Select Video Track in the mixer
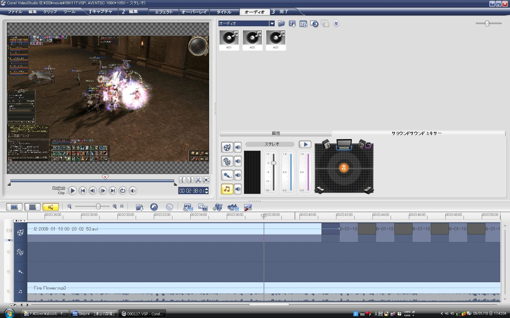The height and width of the screenshot is (318, 510). pyautogui.click(x=227, y=147)
